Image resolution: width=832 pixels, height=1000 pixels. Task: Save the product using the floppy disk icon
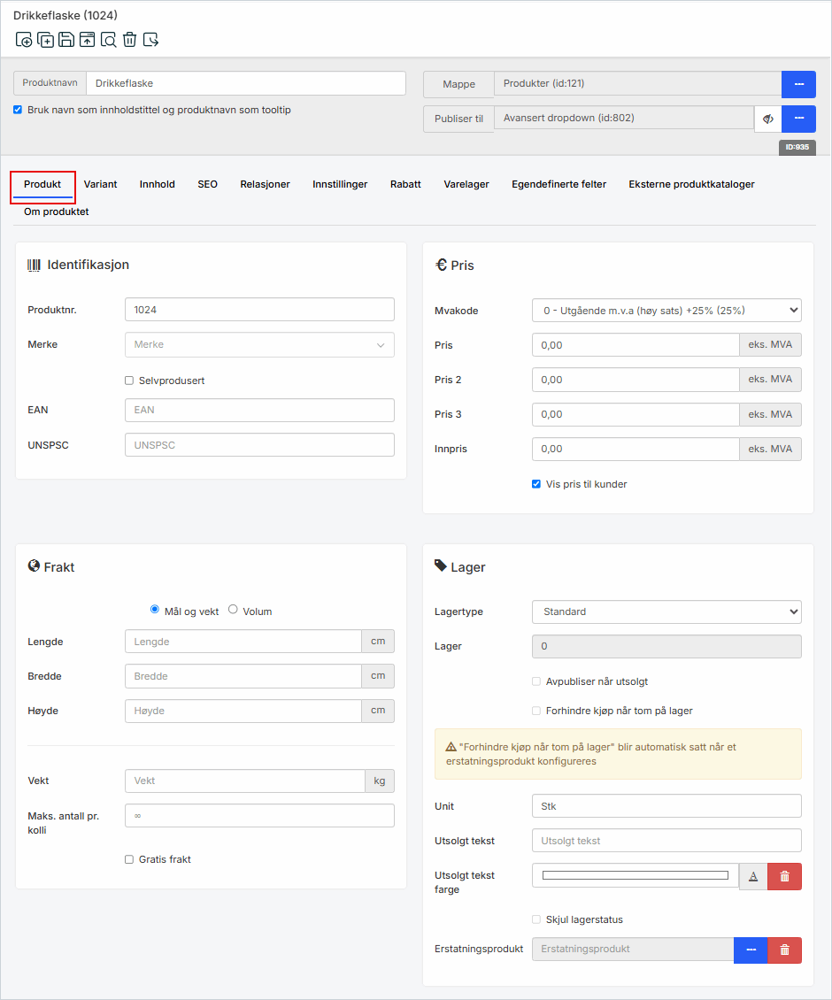tap(66, 40)
